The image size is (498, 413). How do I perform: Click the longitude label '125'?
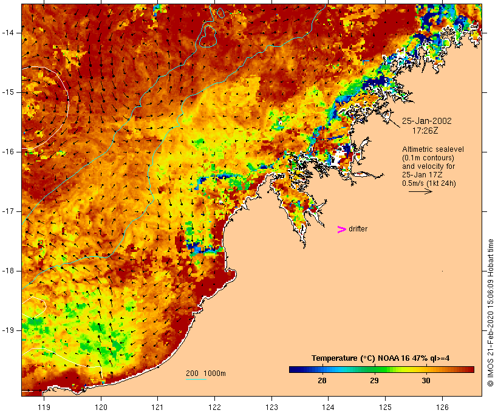pos(386,407)
